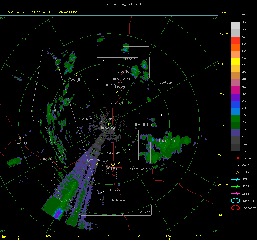Click the Composite_Reflectivity title

pos(128,4)
